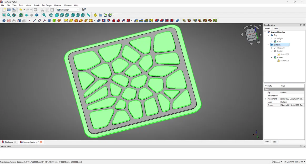Rotate view with navigation cube right arrow
Viewport: 306px width, 164px height.
(260, 35)
